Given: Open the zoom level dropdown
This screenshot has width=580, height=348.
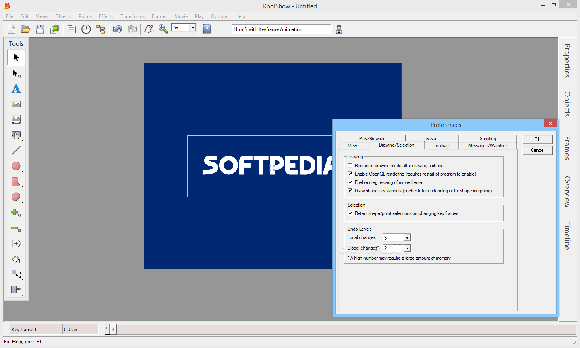Looking at the screenshot, I should (193, 28).
